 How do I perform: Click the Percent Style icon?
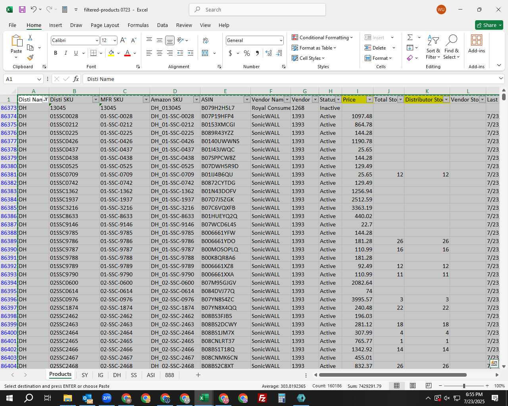(247, 53)
